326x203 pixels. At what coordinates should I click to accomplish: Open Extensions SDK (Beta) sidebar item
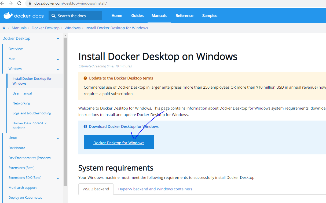pos(25,178)
